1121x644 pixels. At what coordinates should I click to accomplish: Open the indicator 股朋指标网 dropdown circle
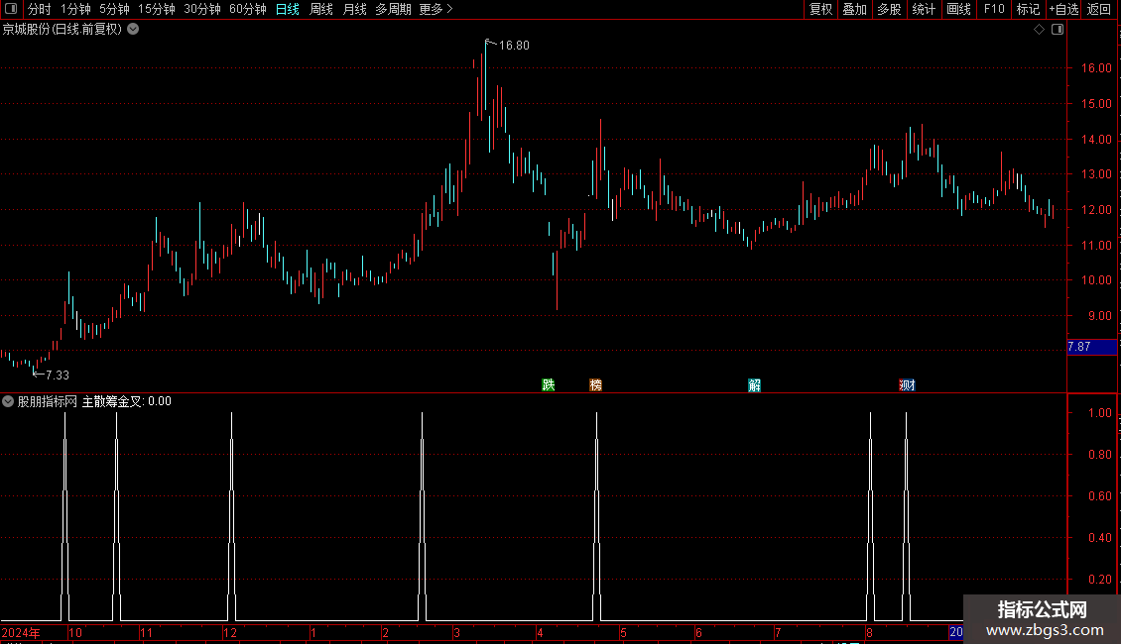tap(8, 401)
